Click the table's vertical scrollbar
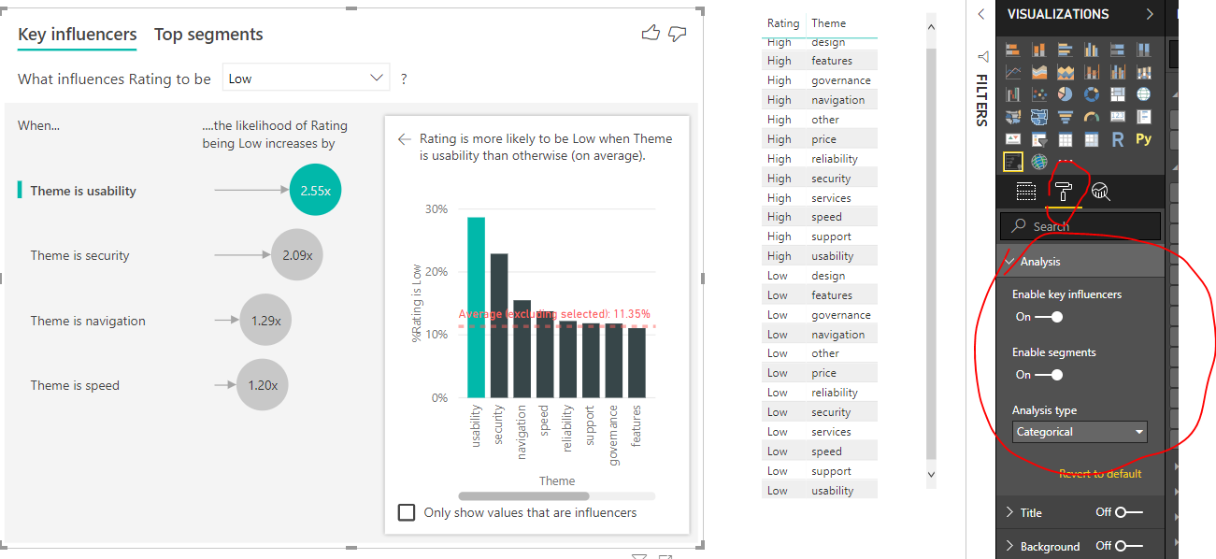The height and width of the screenshot is (559, 1216). (930, 252)
